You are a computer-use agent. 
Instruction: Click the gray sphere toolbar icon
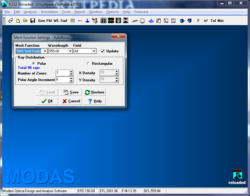142,21
